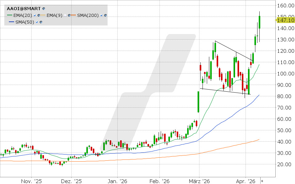The width and height of the screenshot is (295, 184).
Task: Click the Jan. '26 time axis label
Action: pyautogui.click(x=118, y=181)
